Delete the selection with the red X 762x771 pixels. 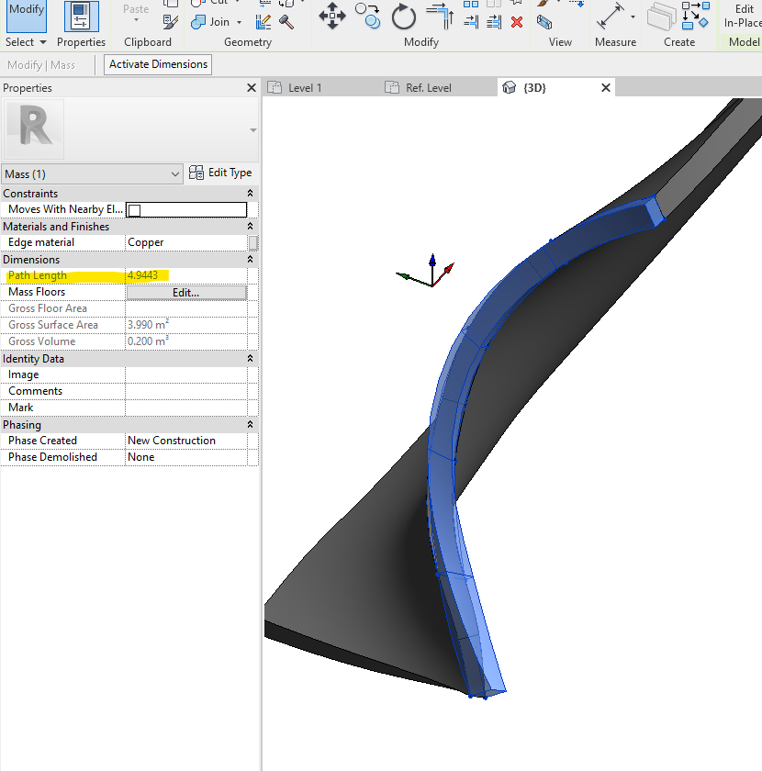coord(517,22)
